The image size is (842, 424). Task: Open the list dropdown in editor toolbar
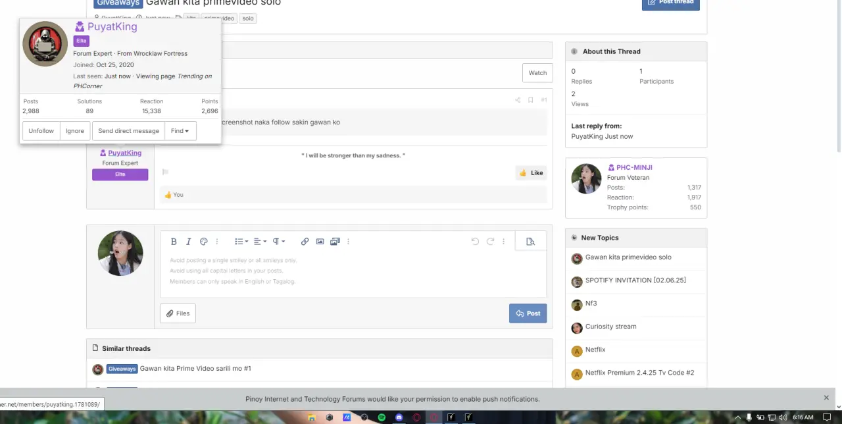tap(241, 242)
